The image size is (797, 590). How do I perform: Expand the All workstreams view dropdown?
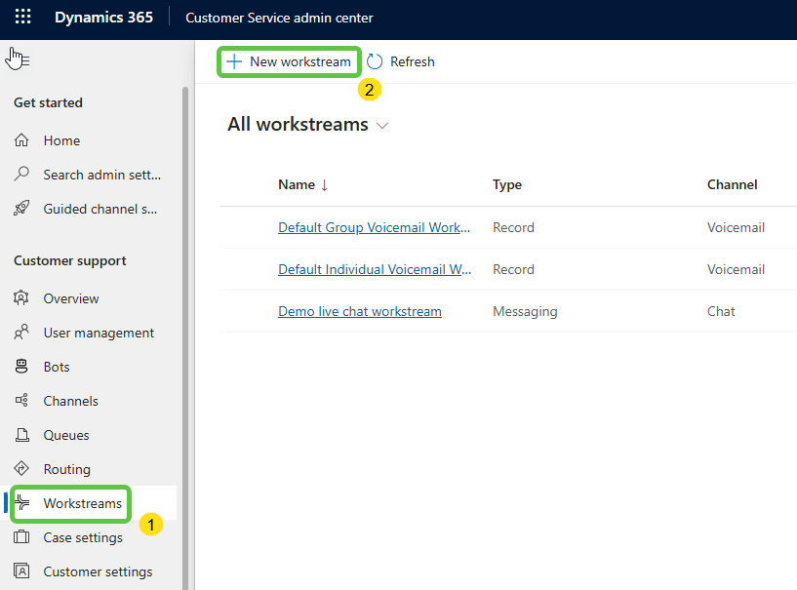point(382,126)
